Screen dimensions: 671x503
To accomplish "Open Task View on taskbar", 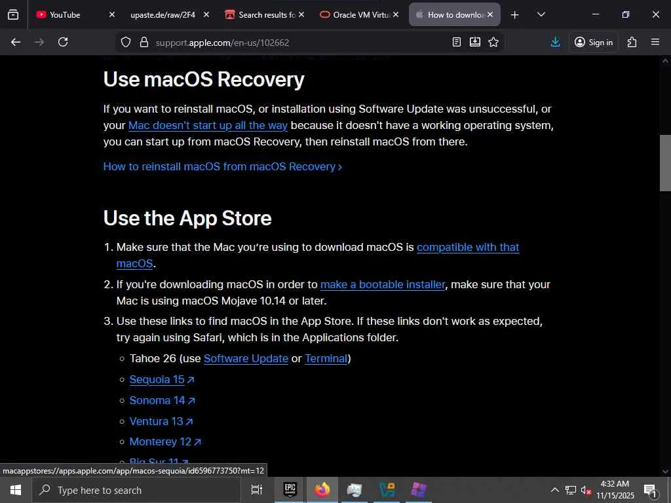I will (257, 490).
